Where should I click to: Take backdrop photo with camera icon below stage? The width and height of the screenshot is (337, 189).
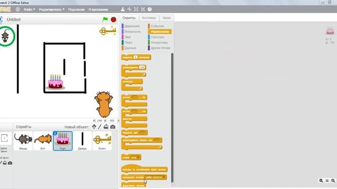tap(10, 163)
